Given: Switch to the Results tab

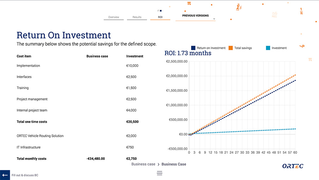Looking at the screenshot, I should 137,17.
